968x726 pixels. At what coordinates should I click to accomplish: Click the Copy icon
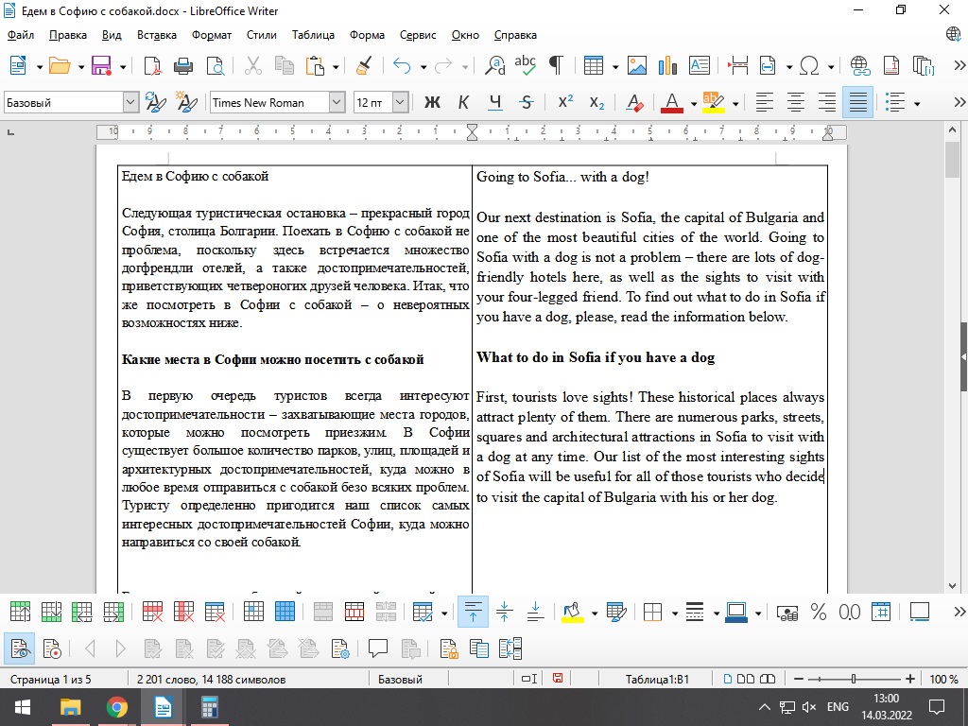point(284,65)
